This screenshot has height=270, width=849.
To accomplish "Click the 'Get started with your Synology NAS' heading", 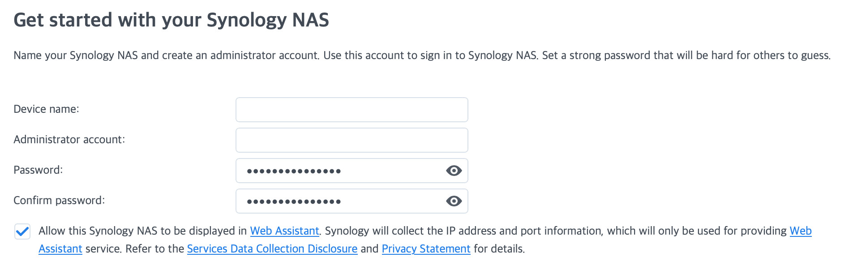I will click(171, 20).
